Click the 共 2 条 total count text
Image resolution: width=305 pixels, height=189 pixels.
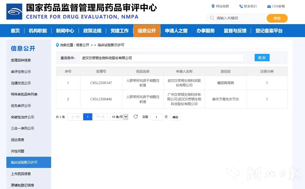(x=60, y=117)
